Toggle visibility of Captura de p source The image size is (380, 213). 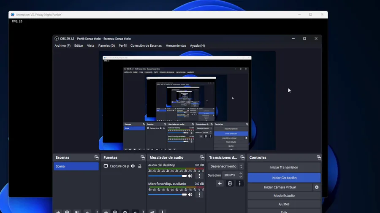click(133, 166)
